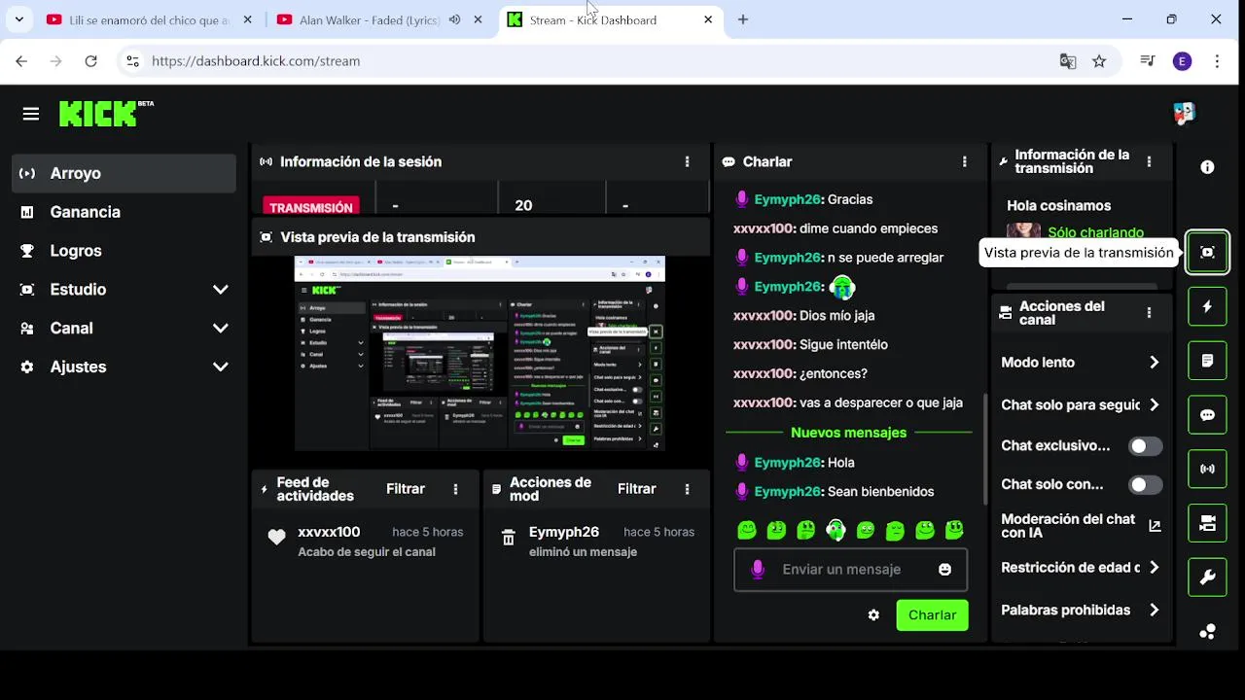This screenshot has width=1245, height=700.
Task: Select Arroyo in the sidebar
Action: click(124, 173)
